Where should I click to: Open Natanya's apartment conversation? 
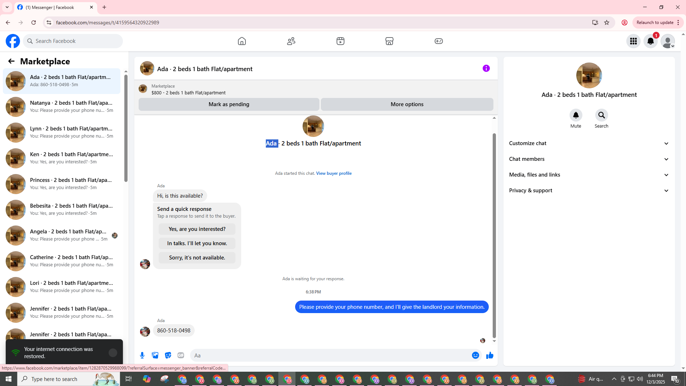click(x=61, y=107)
